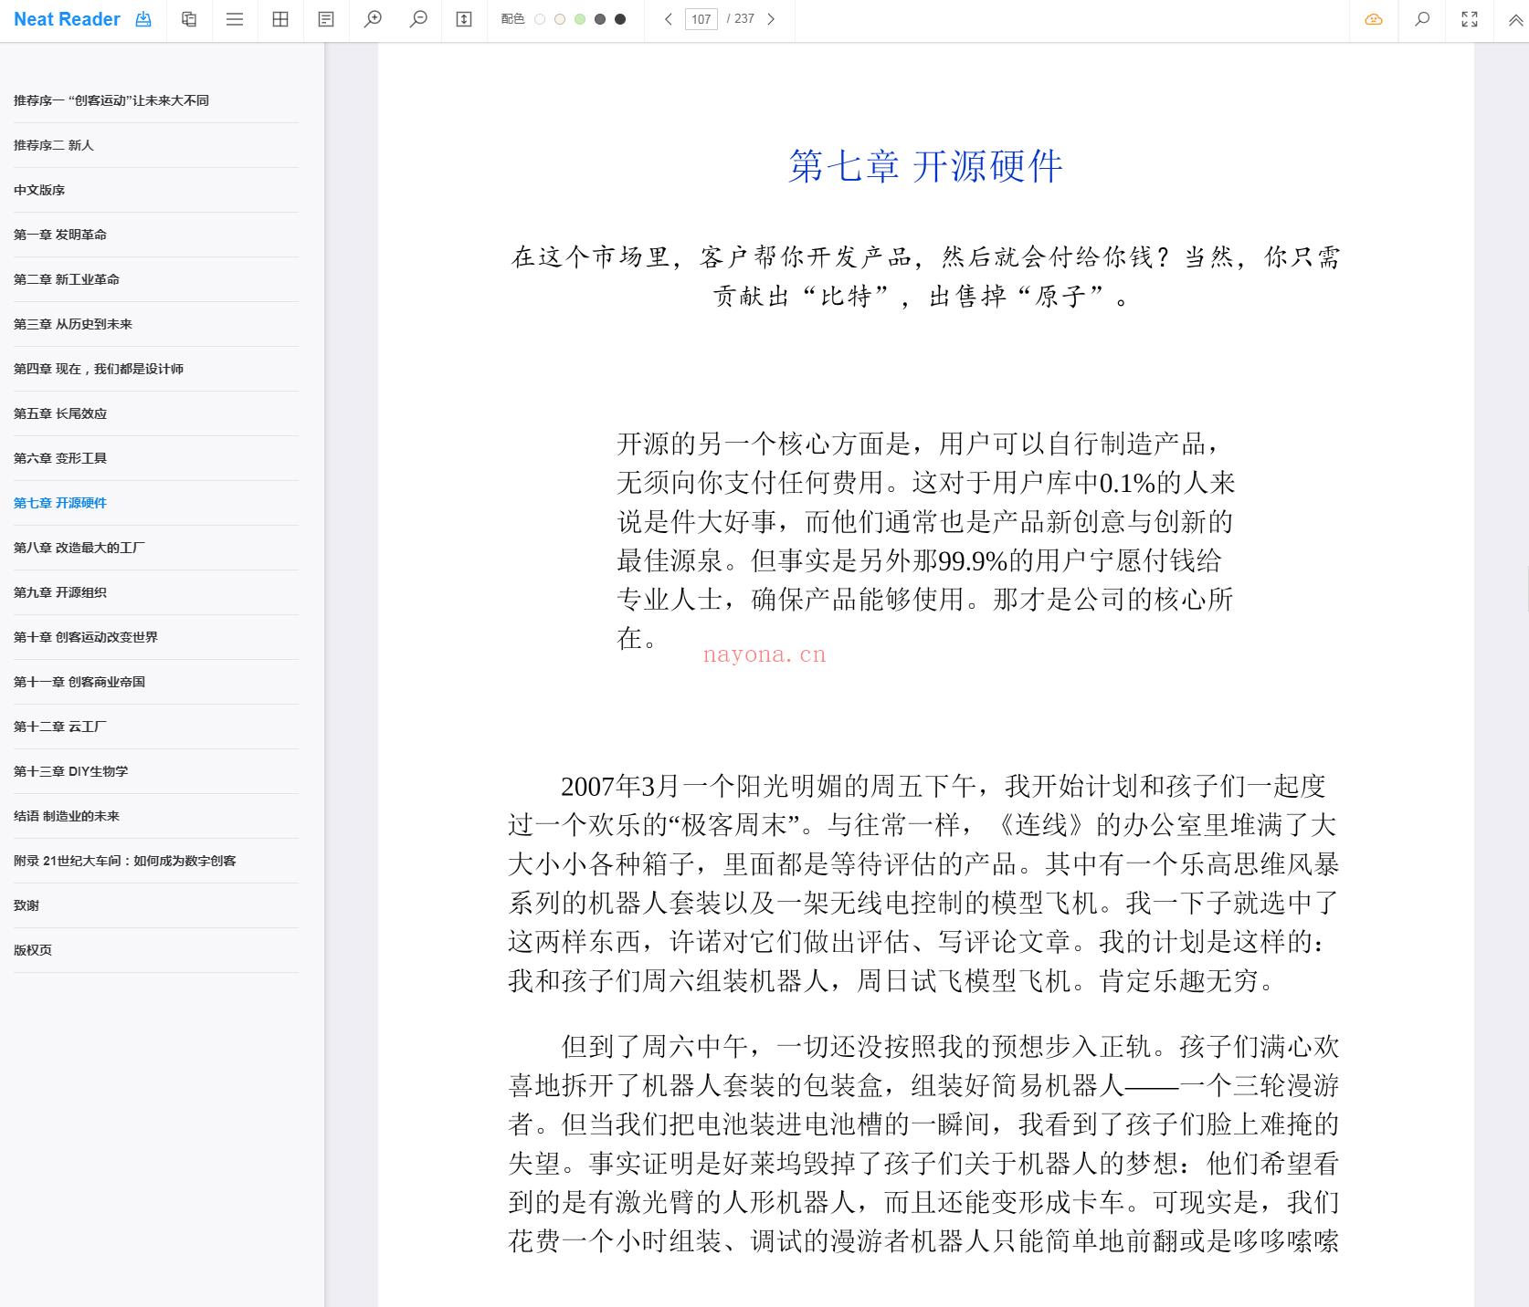Go to the previous page arrow

pos(669,19)
